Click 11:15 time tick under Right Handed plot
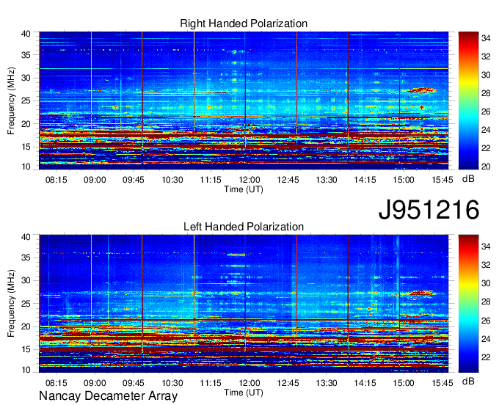This screenshot has width=499, height=405. (211, 180)
